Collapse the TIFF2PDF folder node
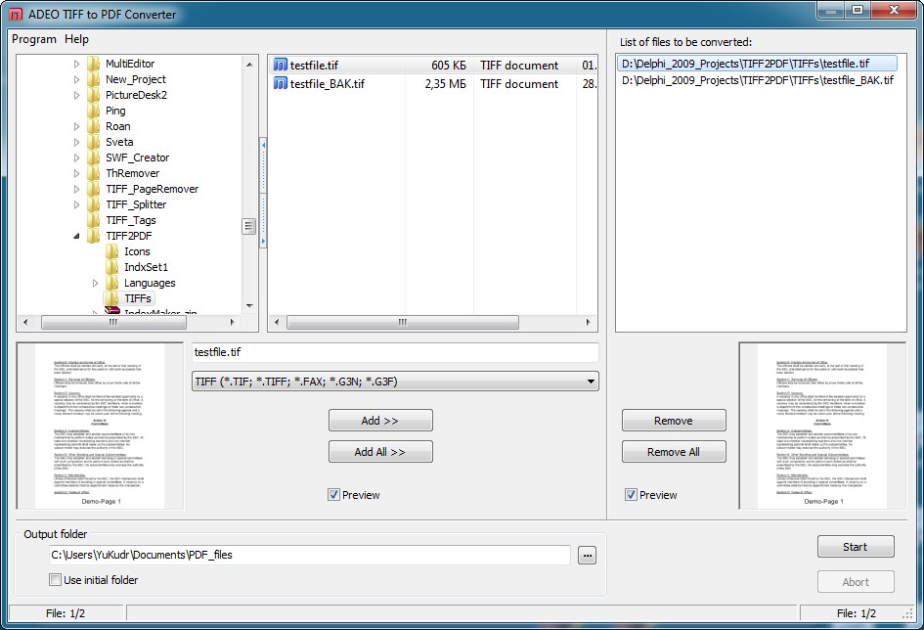The height and width of the screenshot is (630, 924). [x=76, y=236]
